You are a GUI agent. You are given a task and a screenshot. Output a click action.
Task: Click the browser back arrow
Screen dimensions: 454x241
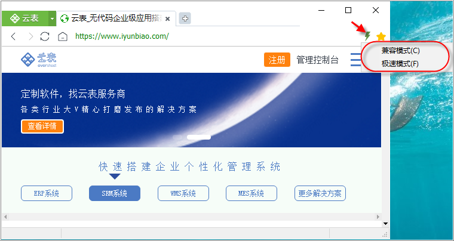[x=13, y=36]
